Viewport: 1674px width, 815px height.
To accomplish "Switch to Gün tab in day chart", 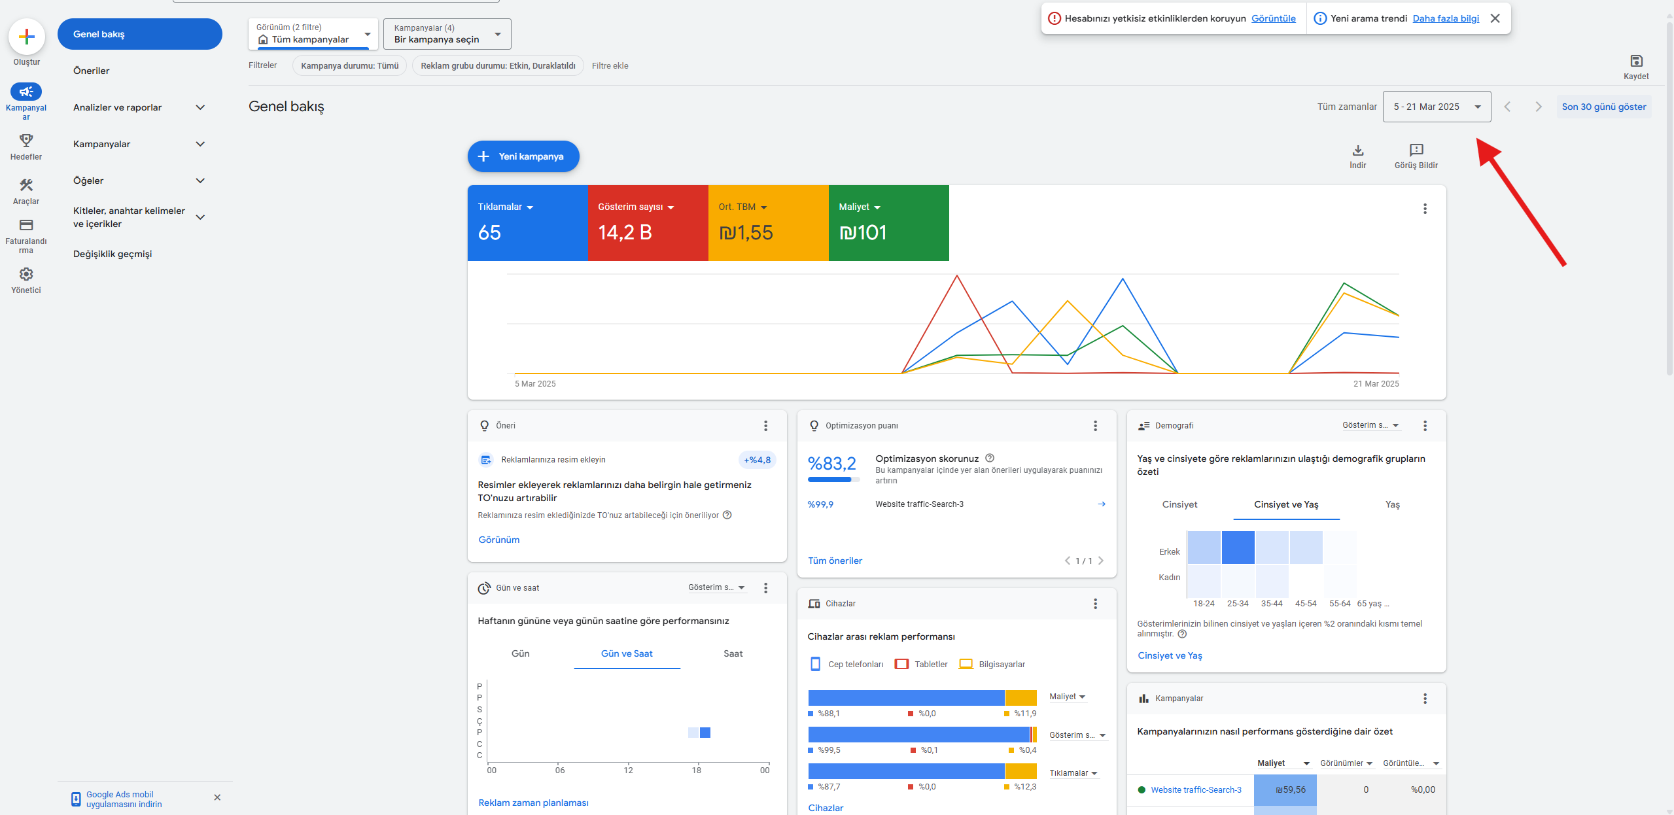I will (x=520, y=653).
